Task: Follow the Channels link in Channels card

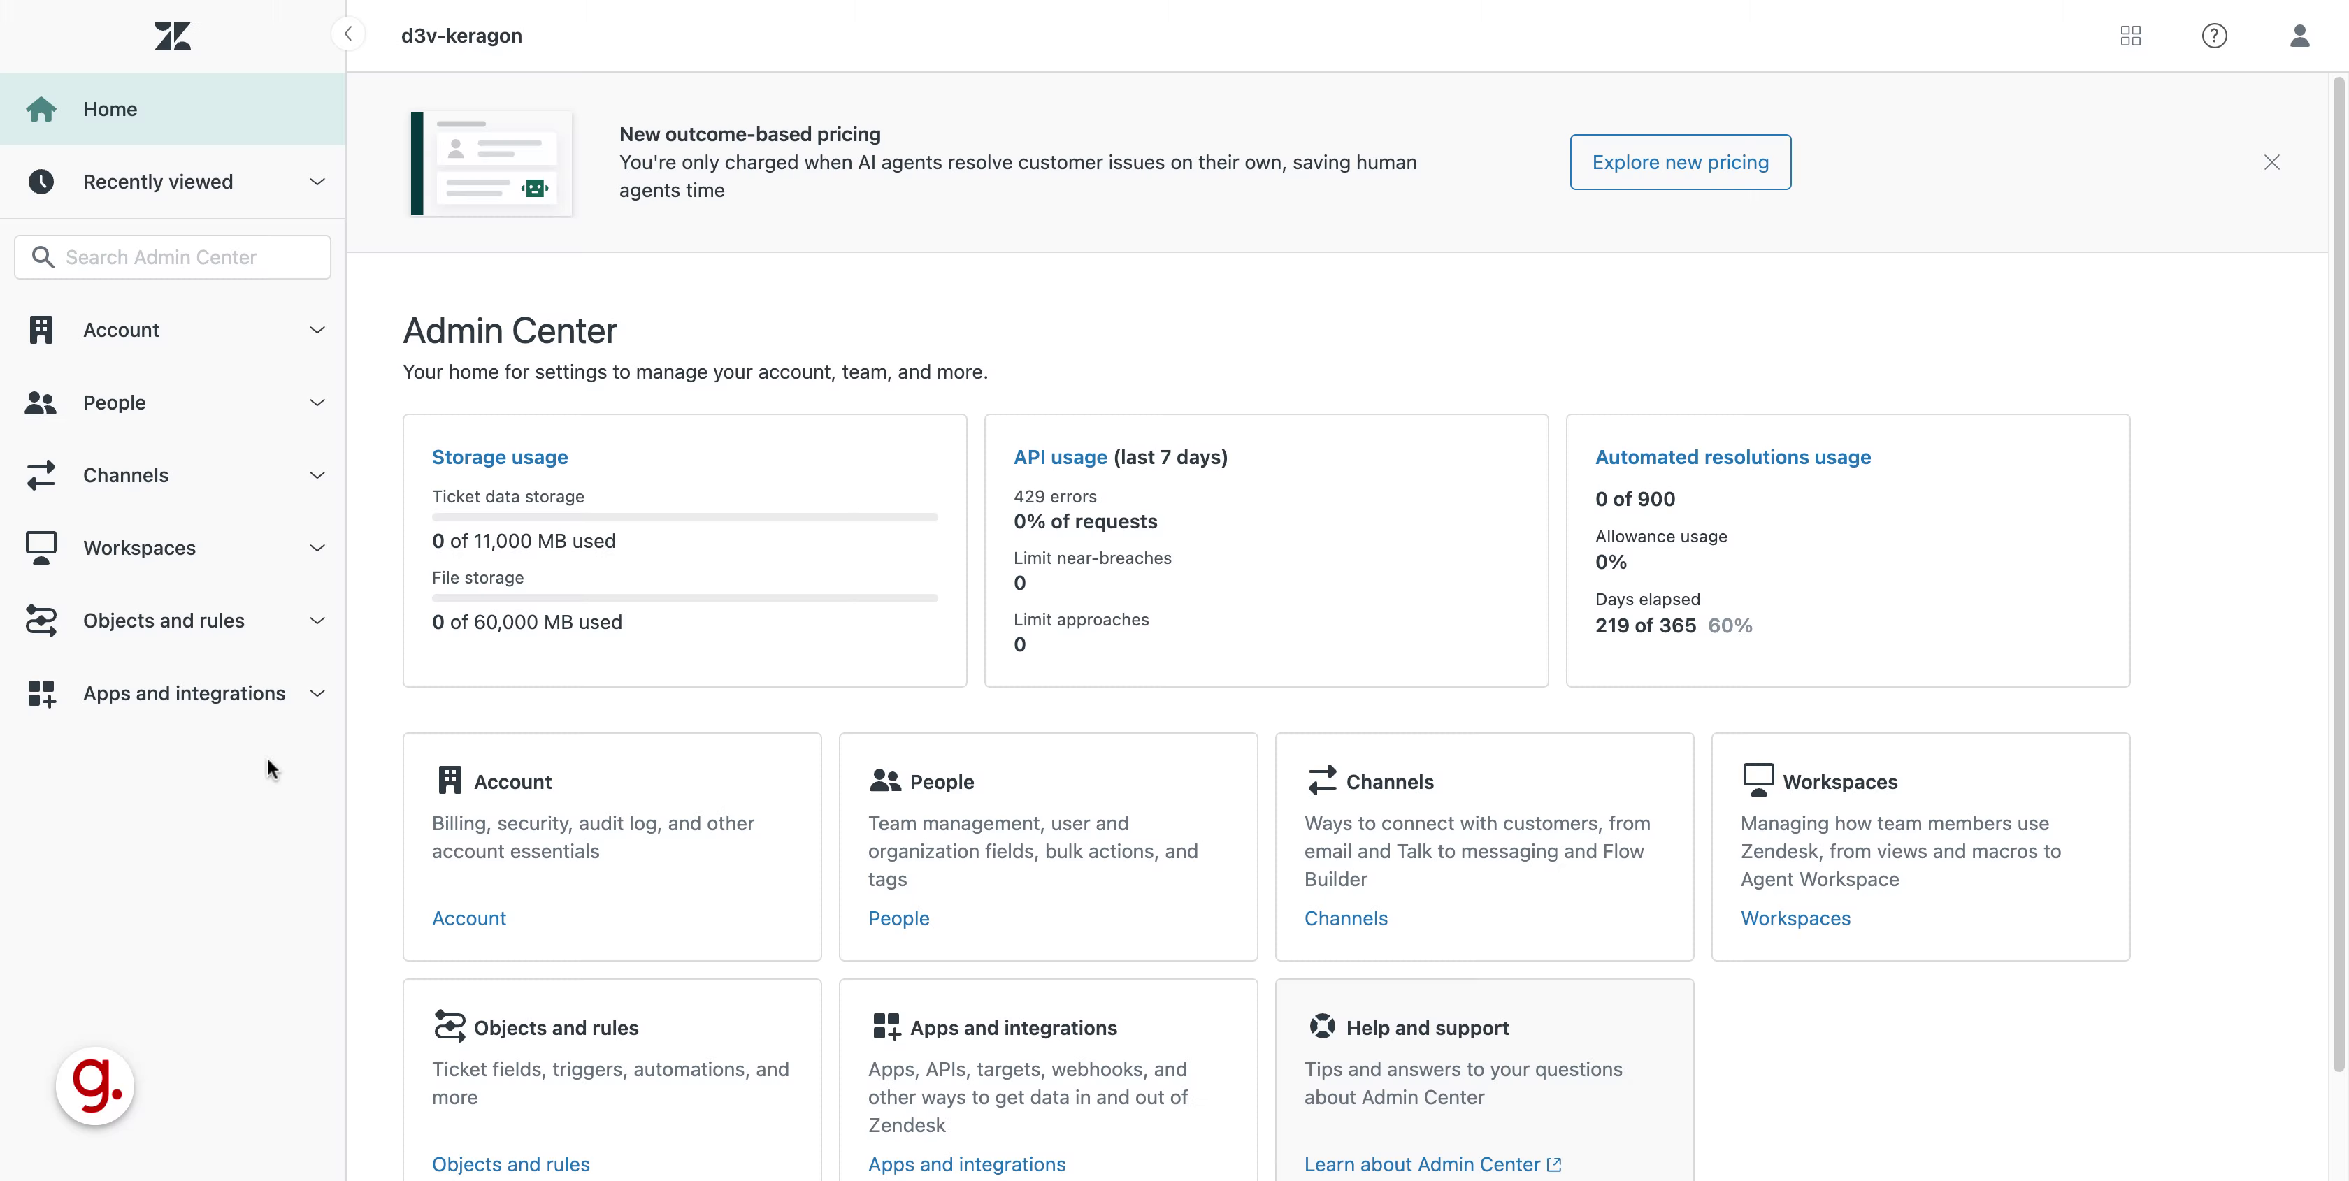Action: tap(1346, 918)
